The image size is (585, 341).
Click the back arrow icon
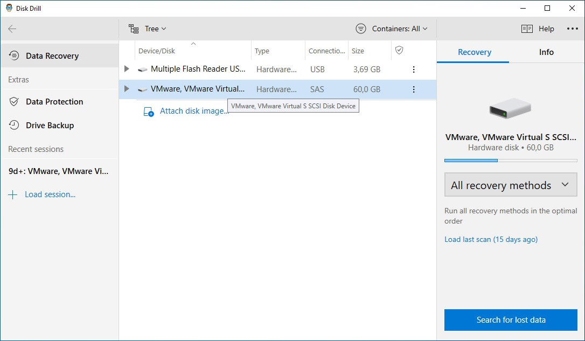coord(12,29)
